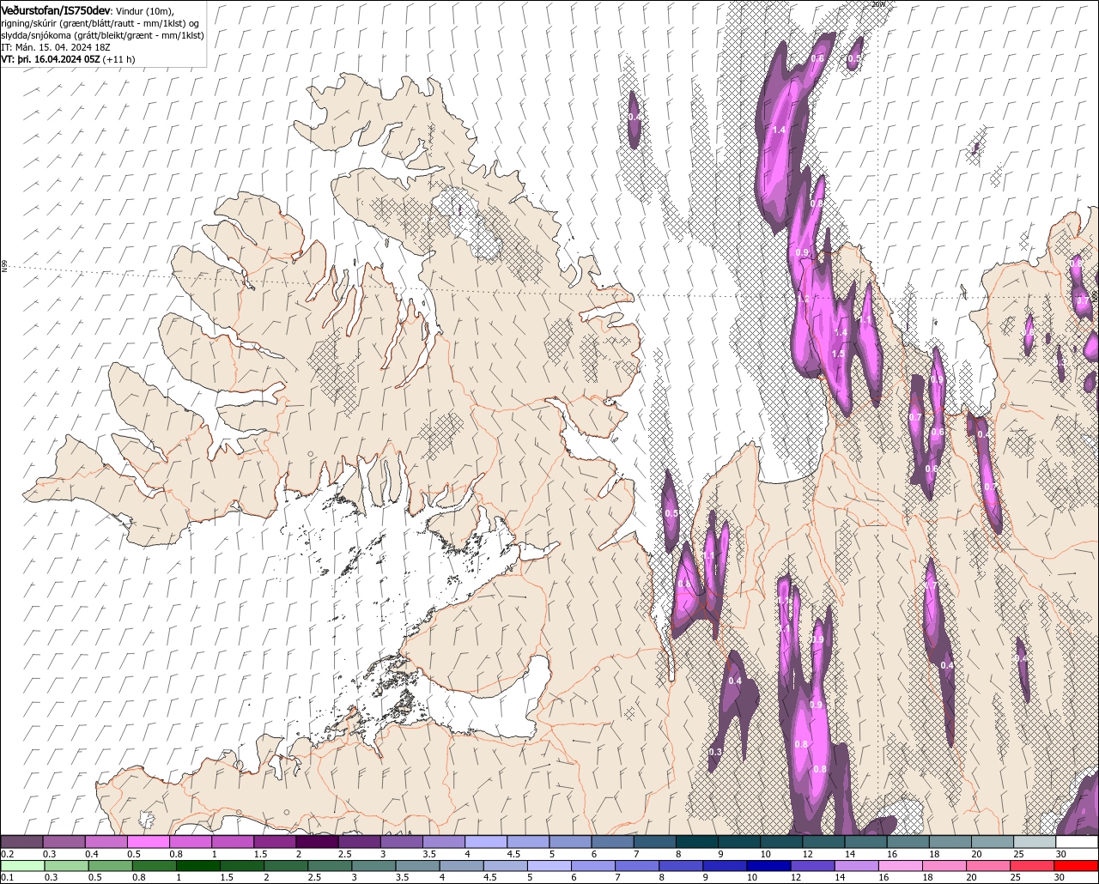Select the deep blue lower legend swatch at 10
1099x884 pixels.
coord(768,866)
